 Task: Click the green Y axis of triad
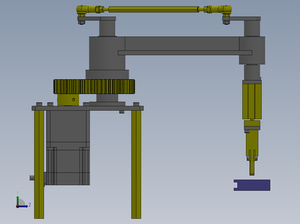[x=18, y=201]
